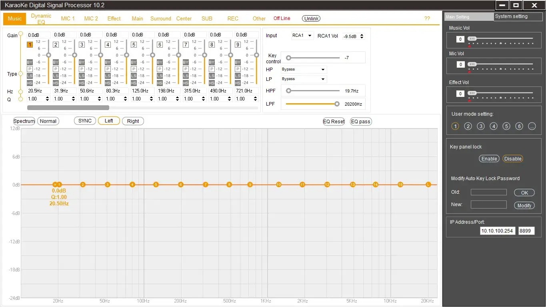Select the Left channel
Image resolution: width=546 pixels, height=307 pixels.
point(109,121)
